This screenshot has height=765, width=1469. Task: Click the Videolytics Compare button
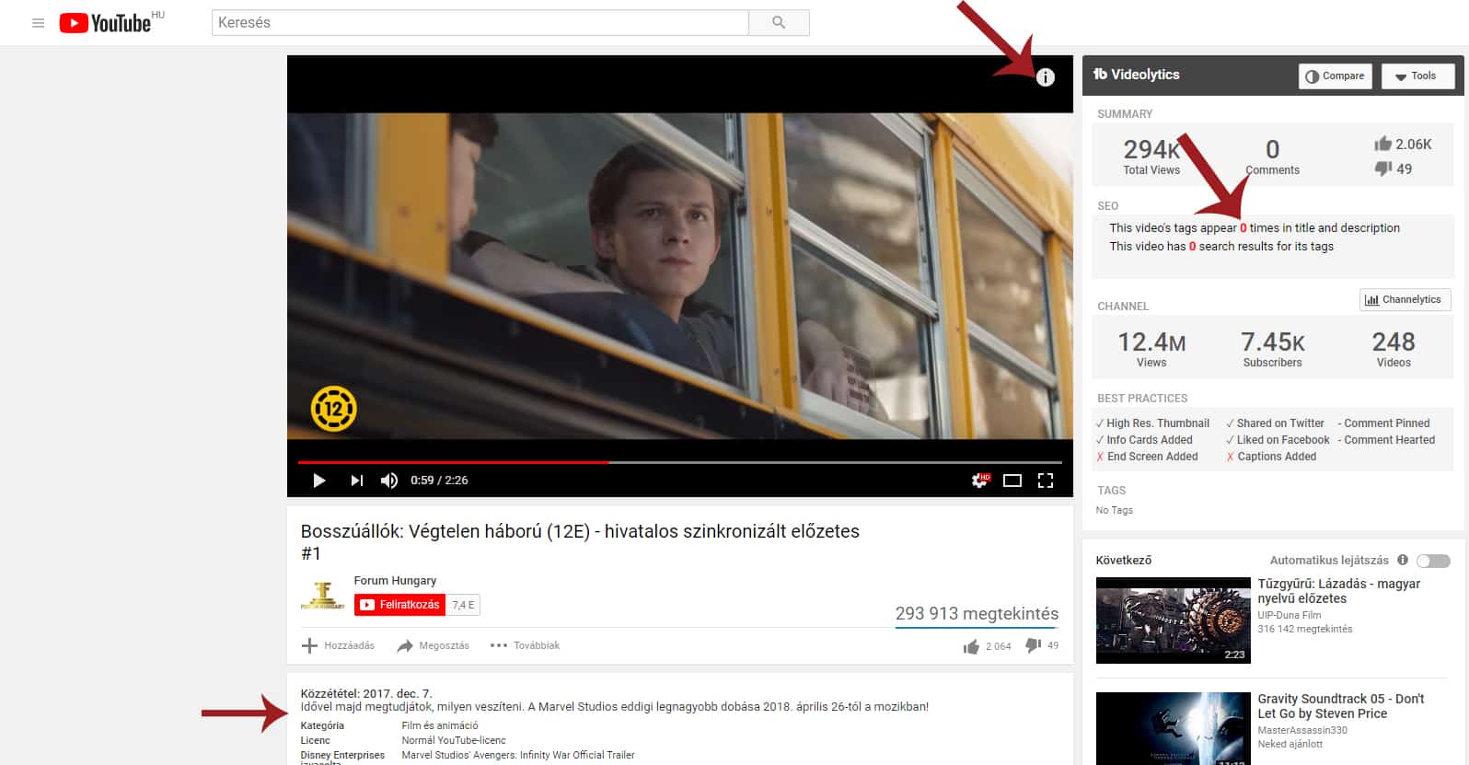pos(1335,76)
